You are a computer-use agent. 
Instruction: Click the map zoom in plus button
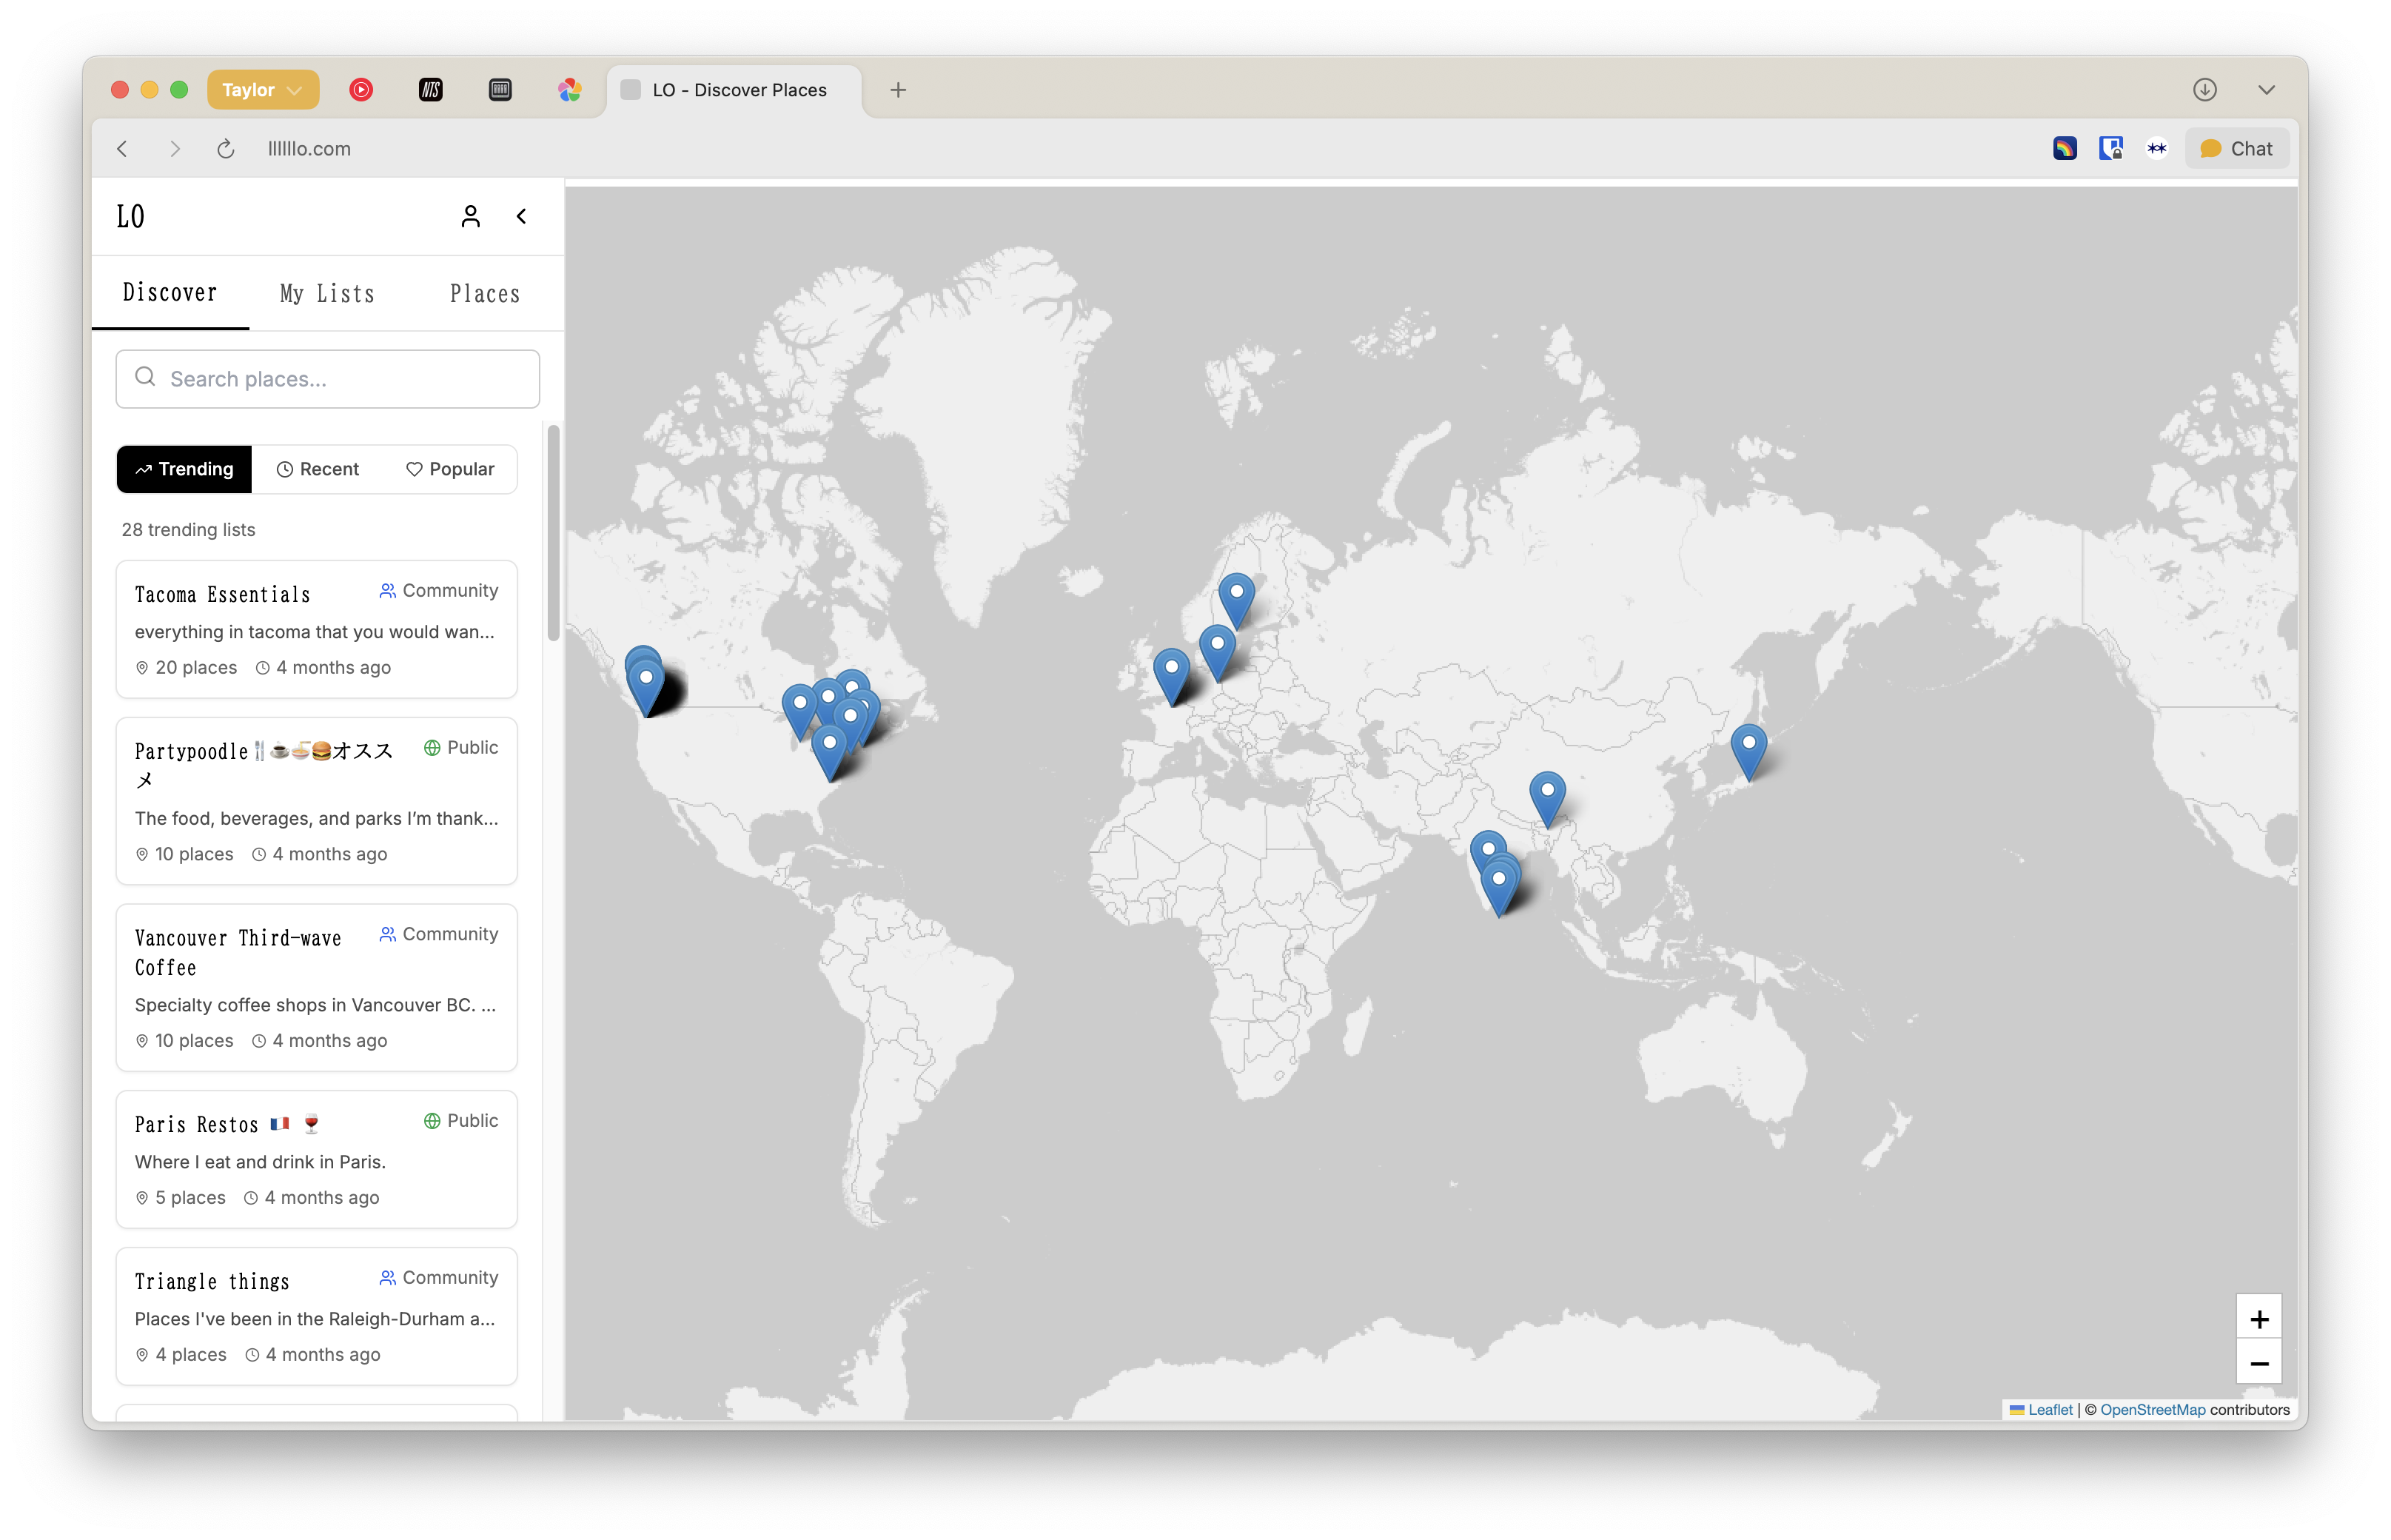2258,1319
